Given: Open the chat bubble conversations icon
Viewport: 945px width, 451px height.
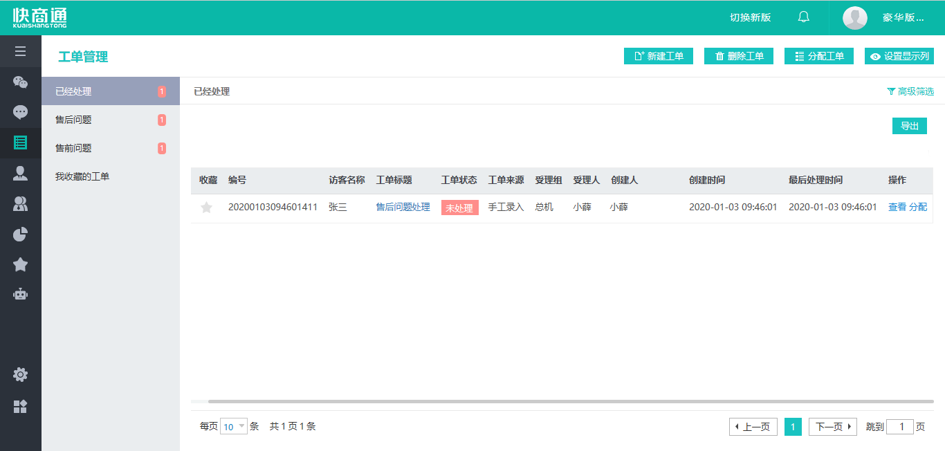Looking at the screenshot, I should pos(20,112).
